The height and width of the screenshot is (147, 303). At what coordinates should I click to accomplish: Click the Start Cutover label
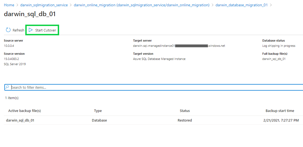pos(46,30)
